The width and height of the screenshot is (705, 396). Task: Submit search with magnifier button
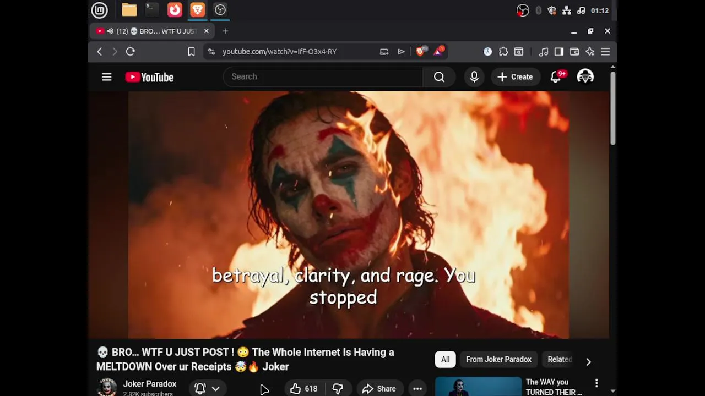click(x=439, y=77)
